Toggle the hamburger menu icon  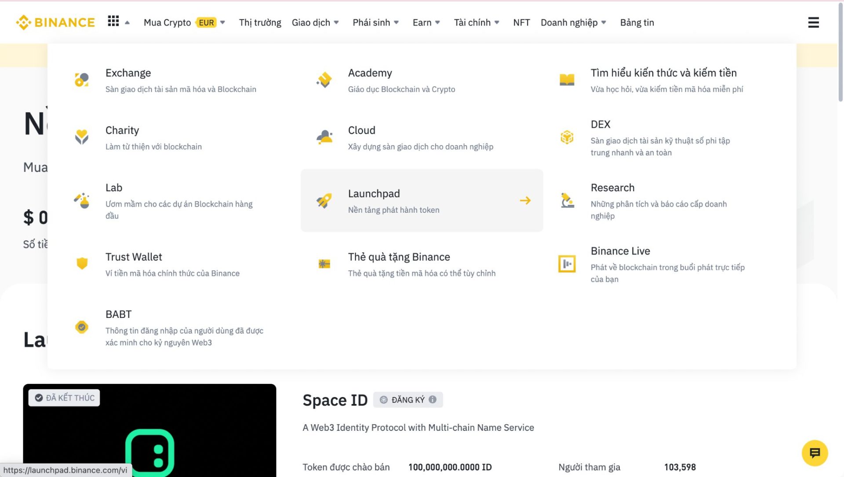tap(815, 22)
